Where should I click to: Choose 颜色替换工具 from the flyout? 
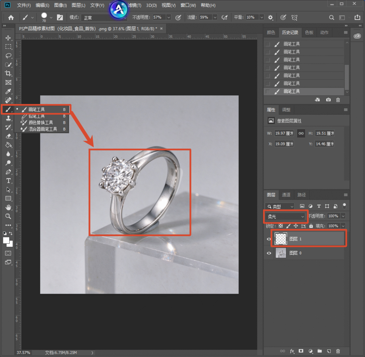[x=41, y=123]
